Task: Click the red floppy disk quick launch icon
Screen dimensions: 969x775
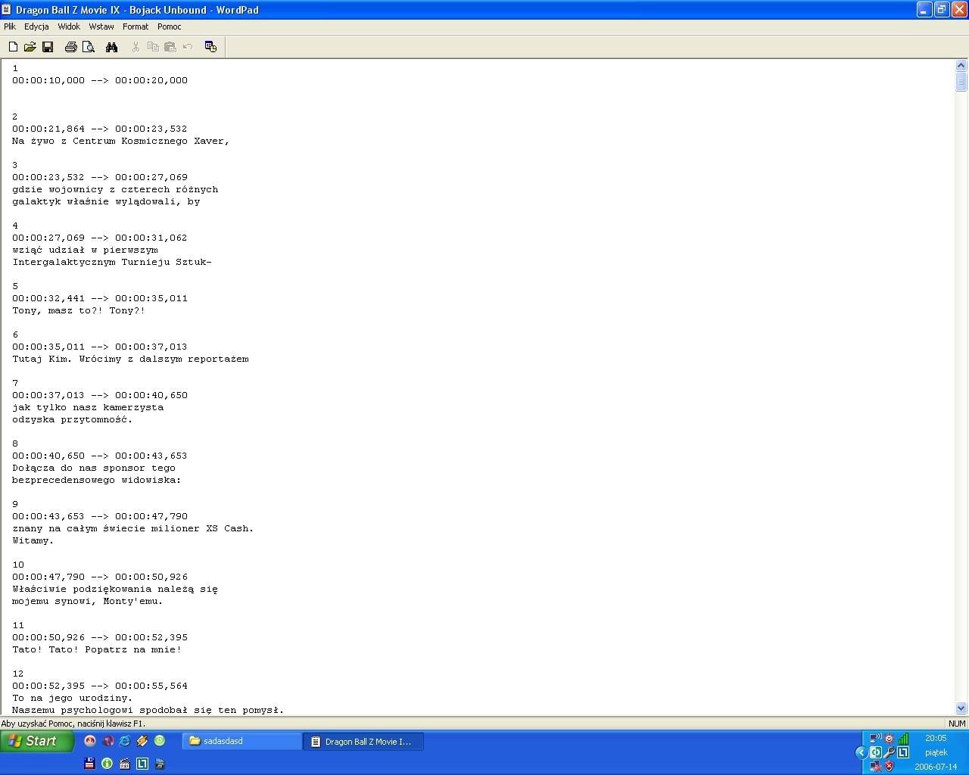Action: (89, 764)
